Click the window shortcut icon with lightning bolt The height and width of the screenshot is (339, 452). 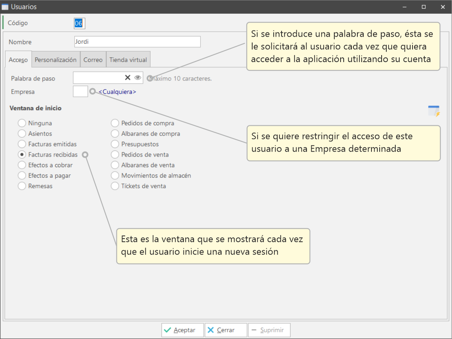pyautogui.click(x=434, y=111)
